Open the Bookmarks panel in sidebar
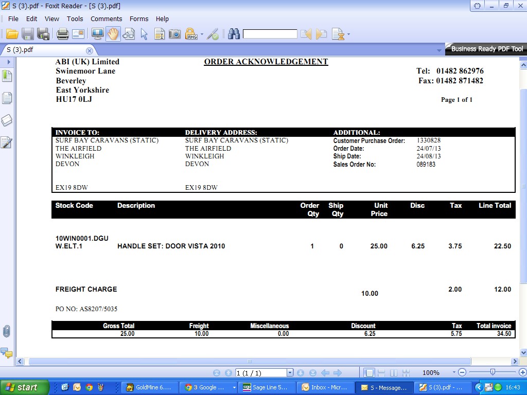Image resolution: width=527 pixels, height=395 pixels. (x=7, y=77)
